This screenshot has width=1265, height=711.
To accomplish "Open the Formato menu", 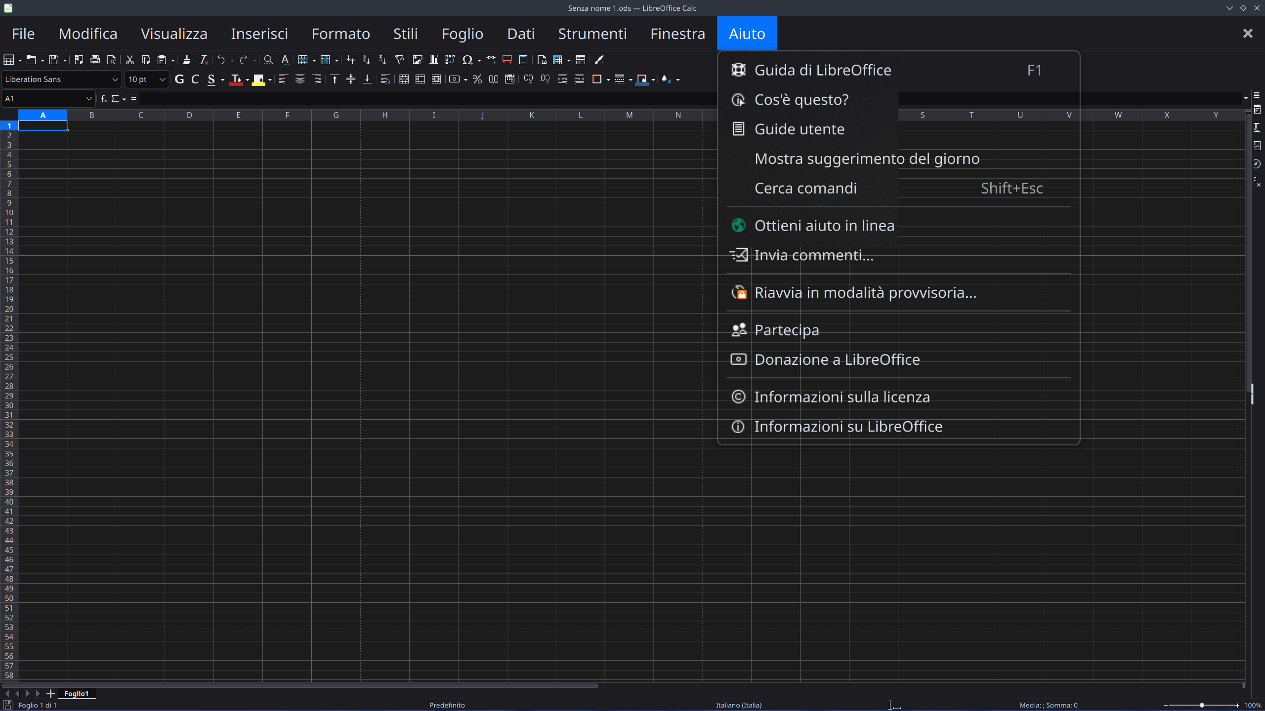I will tap(340, 34).
